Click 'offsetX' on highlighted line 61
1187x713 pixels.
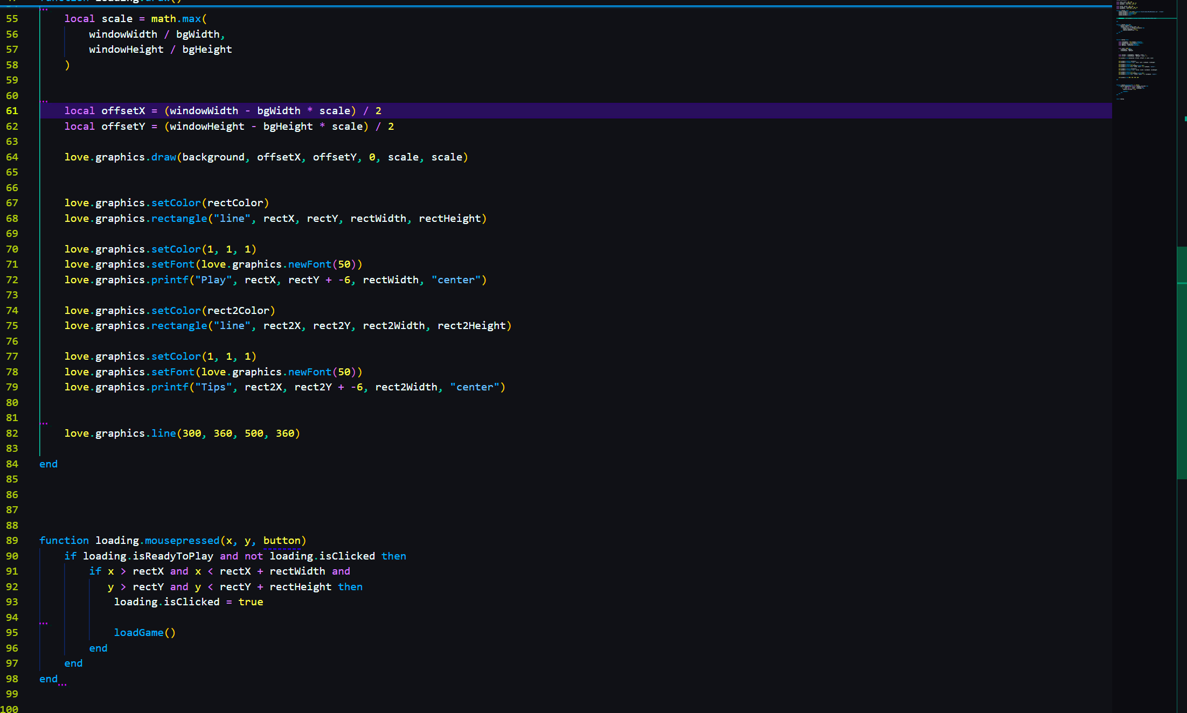123,111
